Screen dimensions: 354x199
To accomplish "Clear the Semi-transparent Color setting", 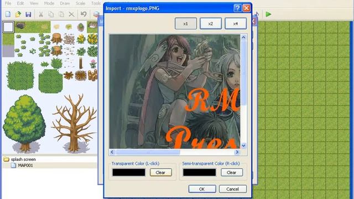I will pyautogui.click(x=232, y=172).
